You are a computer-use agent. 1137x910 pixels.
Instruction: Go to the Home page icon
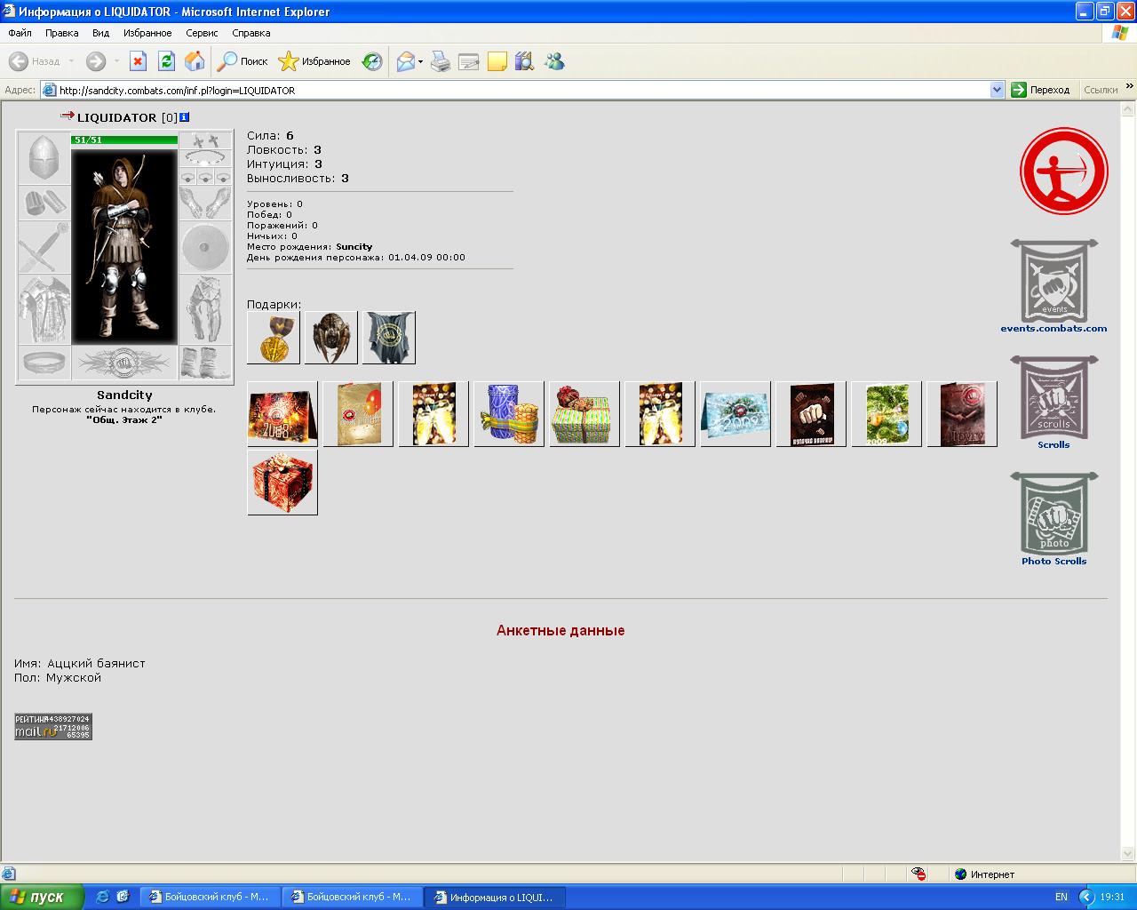pyautogui.click(x=195, y=61)
